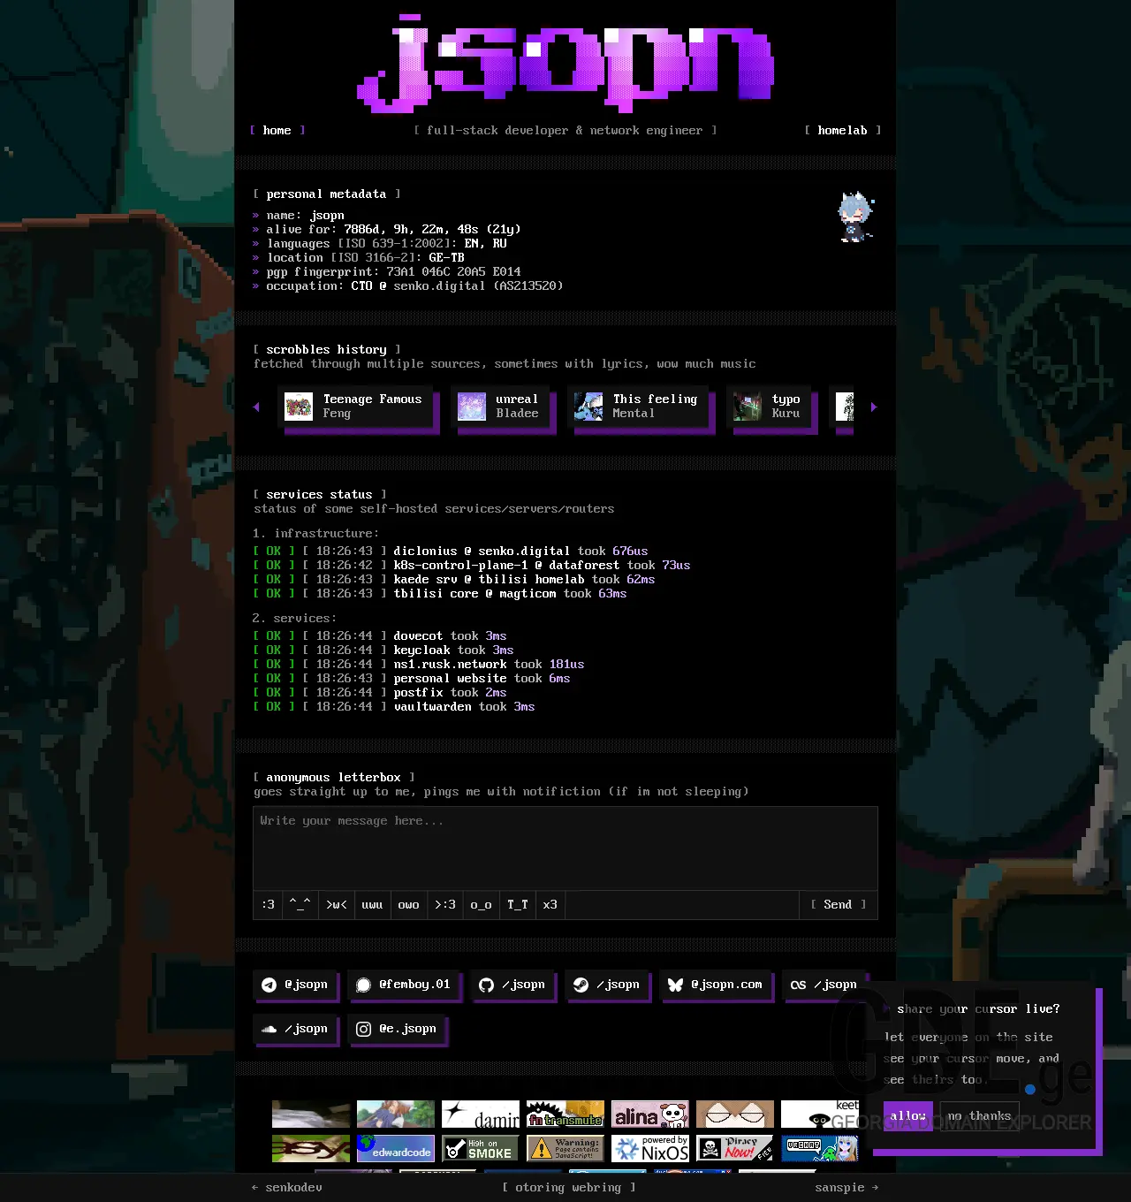The image size is (1131, 1202).
Task: Open the SoundCloud /jsopn link
Action: (295, 1029)
